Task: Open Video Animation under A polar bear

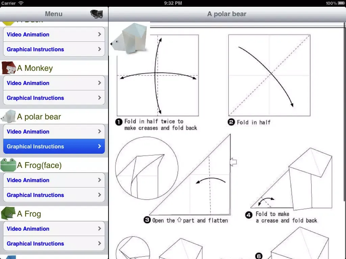Action: click(54, 132)
